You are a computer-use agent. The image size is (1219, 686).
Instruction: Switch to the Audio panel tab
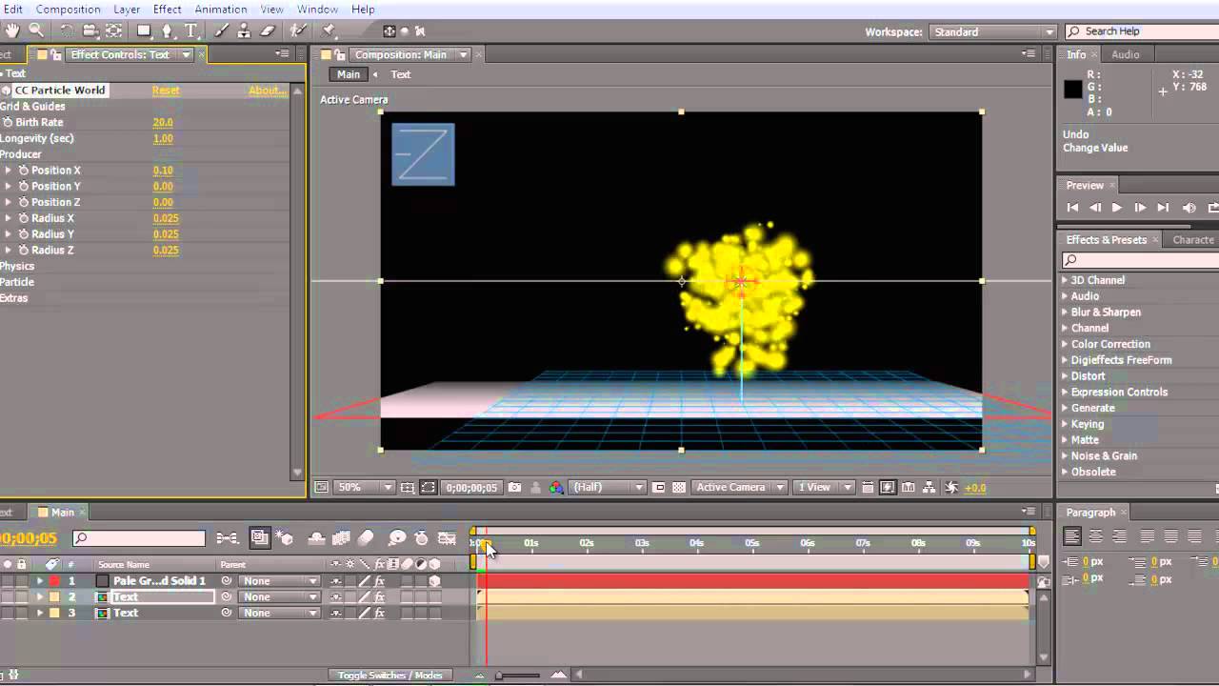(1125, 54)
